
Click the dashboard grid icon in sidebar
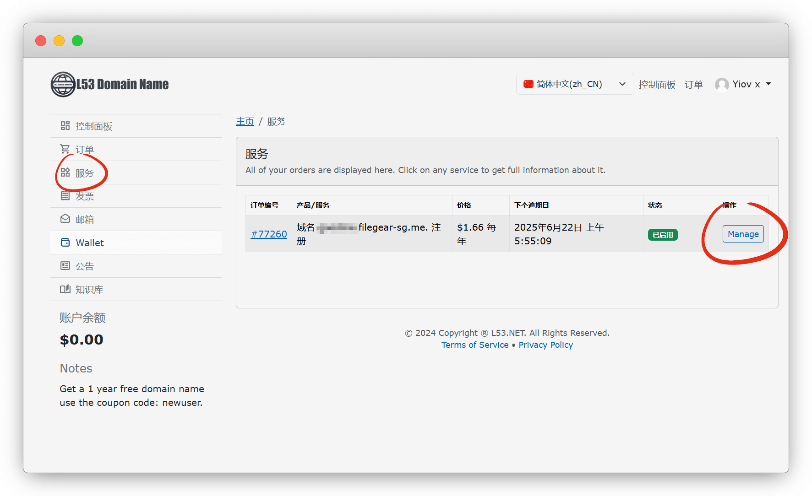click(65, 126)
